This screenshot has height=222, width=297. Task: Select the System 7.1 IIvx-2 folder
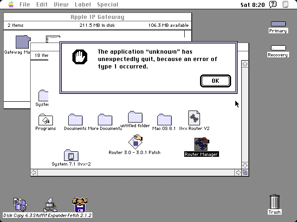point(71,155)
